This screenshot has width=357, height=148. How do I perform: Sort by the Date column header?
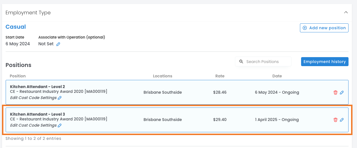coord(277,76)
